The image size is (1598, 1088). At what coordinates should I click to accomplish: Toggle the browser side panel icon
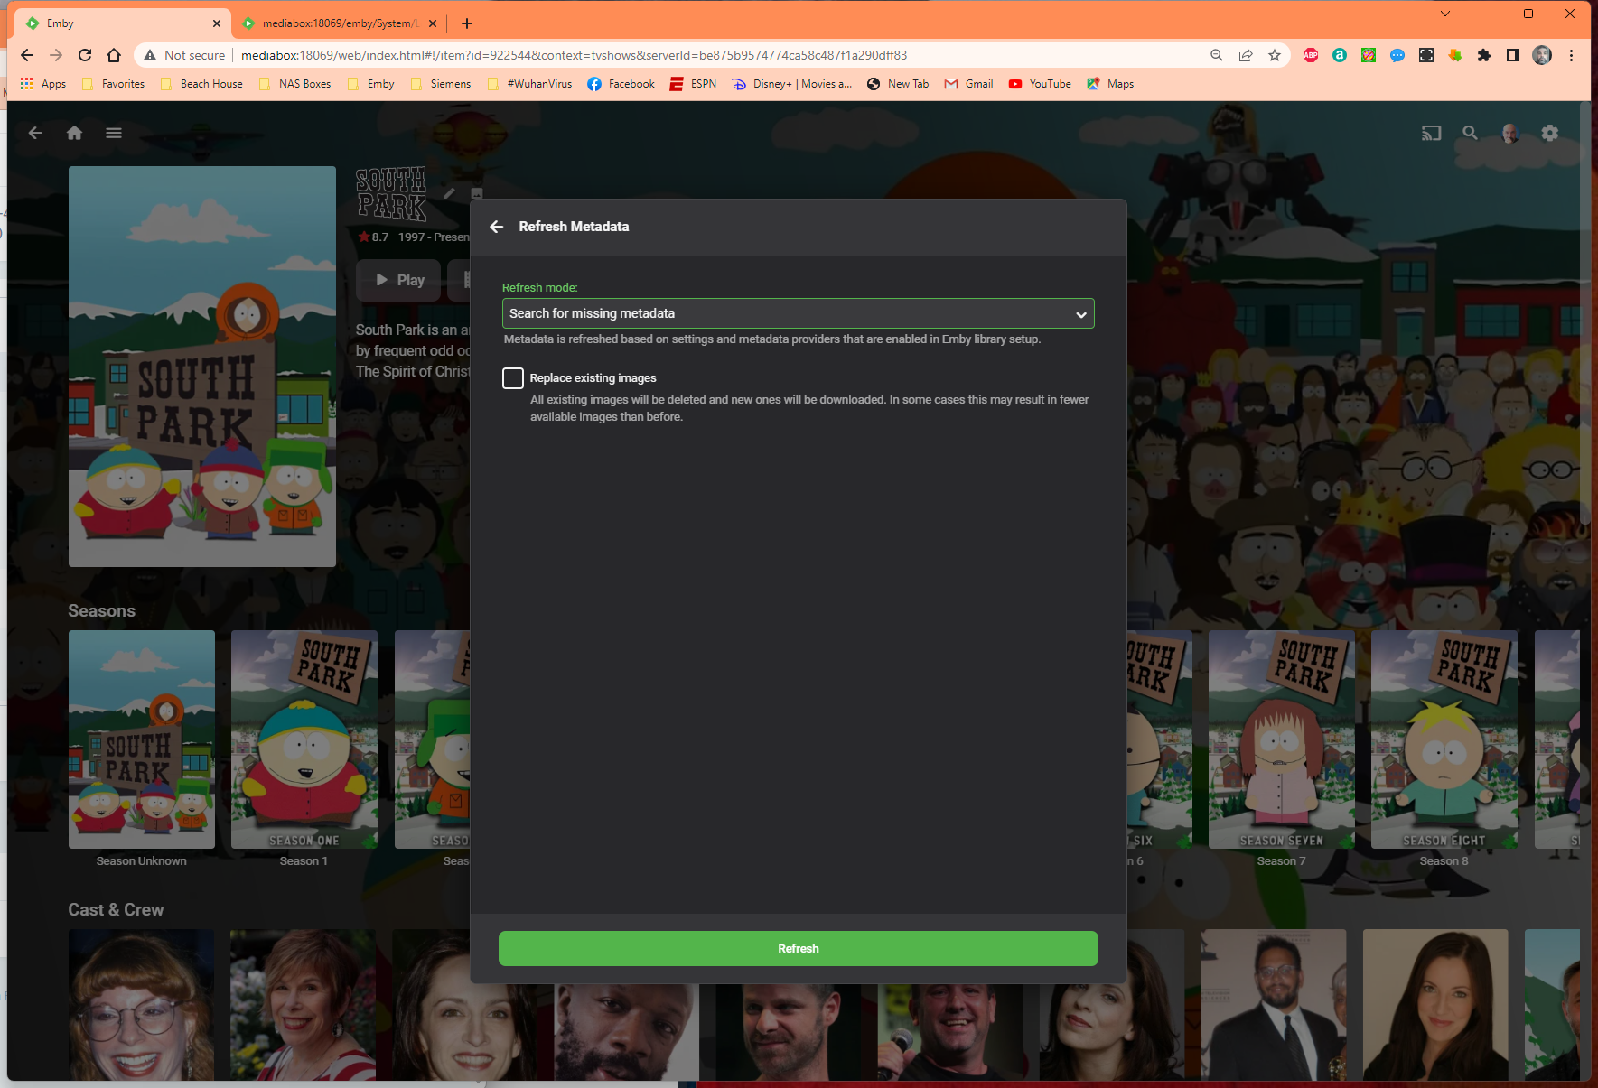1513,55
